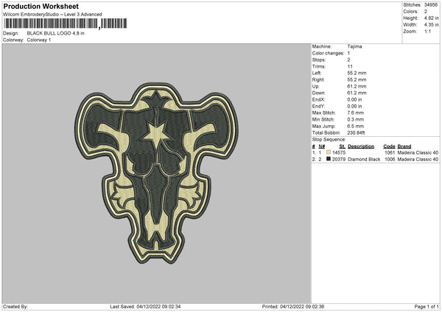Click the Total Bobbin value 230.84ft
The image size is (442, 312).
(357, 132)
